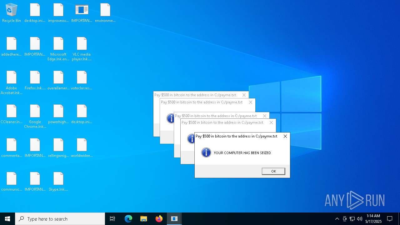Select the voteclasses... desktop file
This screenshot has height=225, width=400.
[82, 80]
